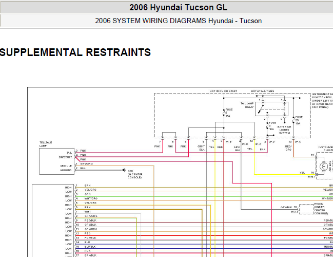Click the "4 WHT/ORG" wire row label
Viewport: 333px width, 257px height.
[x=87, y=198]
